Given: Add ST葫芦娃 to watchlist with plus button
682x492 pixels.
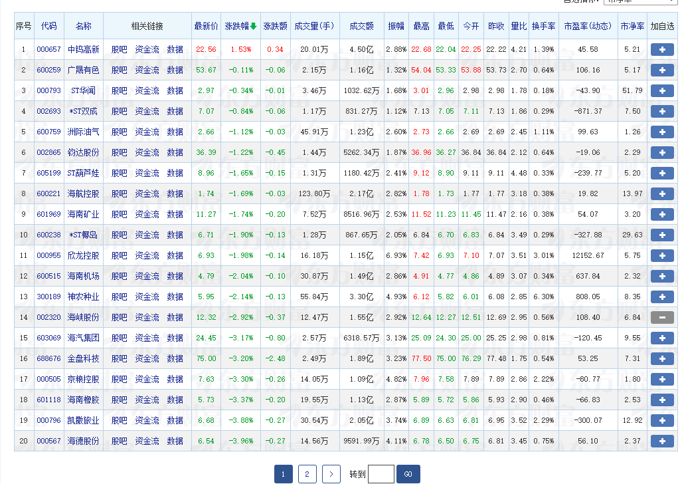Looking at the screenshot, I should click(x=662, y=174).
